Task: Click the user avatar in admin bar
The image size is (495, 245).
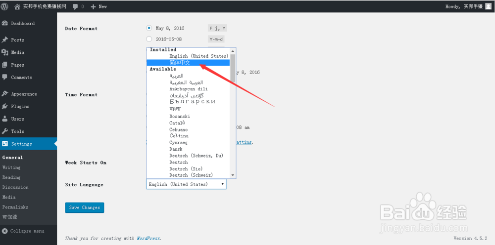Action: pyautogui.click(x=488, y=6)
